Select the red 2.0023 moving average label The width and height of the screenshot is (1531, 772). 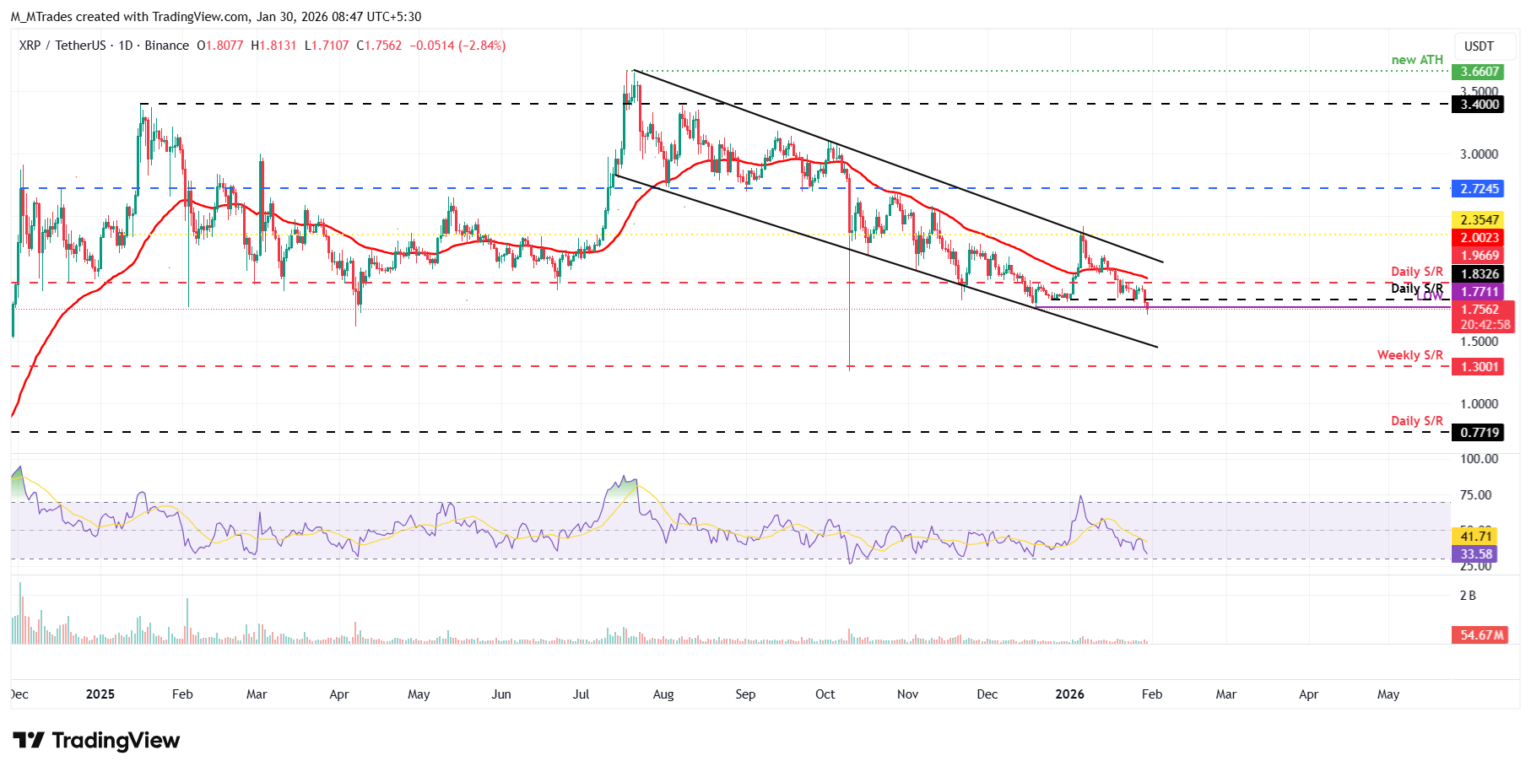(1480, 238)
